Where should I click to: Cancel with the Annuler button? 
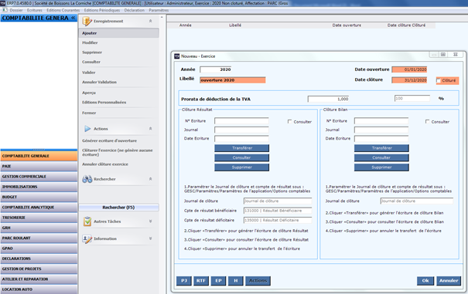[x=449, y=281]
